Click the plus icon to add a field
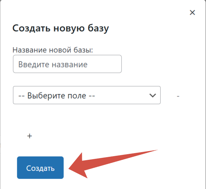This screenshot has height=189, width=206. point(30,136)
